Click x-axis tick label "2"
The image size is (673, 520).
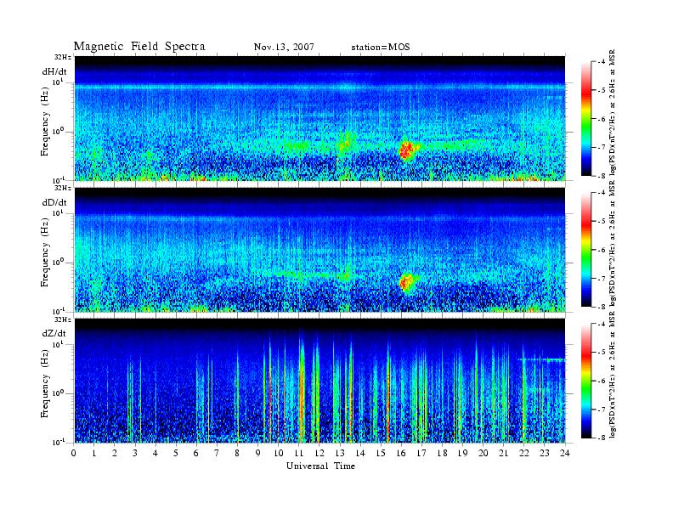114,453
